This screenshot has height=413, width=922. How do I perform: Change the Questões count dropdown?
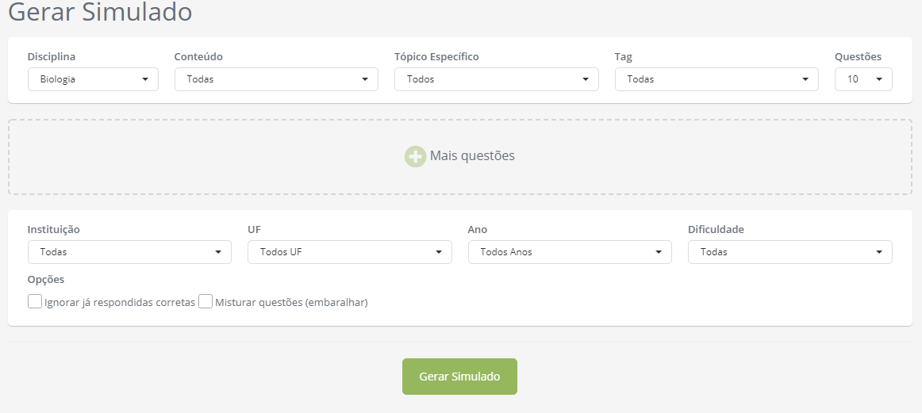click(x=863, y=79)
